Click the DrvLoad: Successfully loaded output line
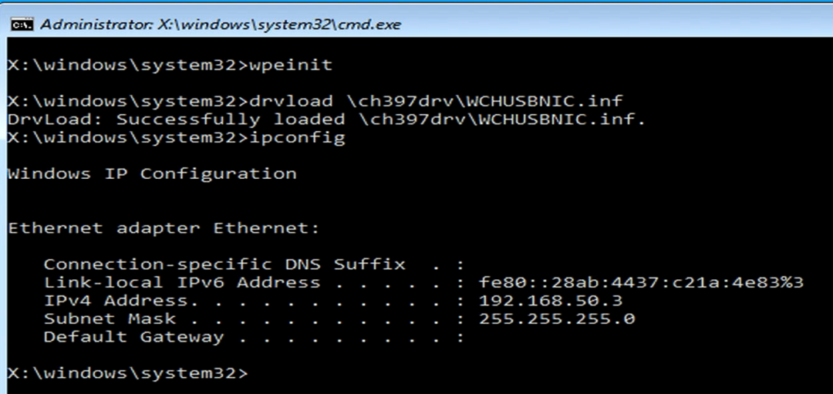This screenshot has height=394, width=833. [x=326, y=120]
